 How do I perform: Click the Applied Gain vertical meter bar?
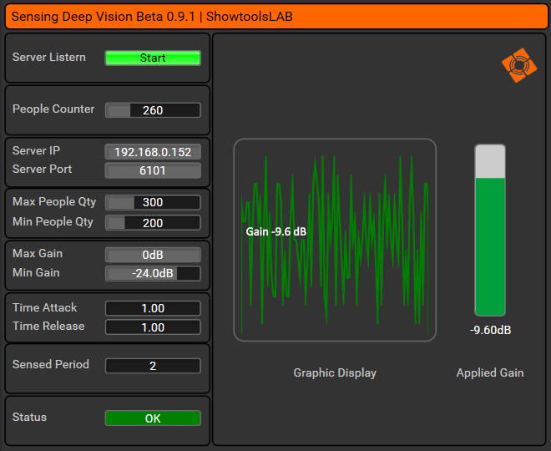click(490, 230)
